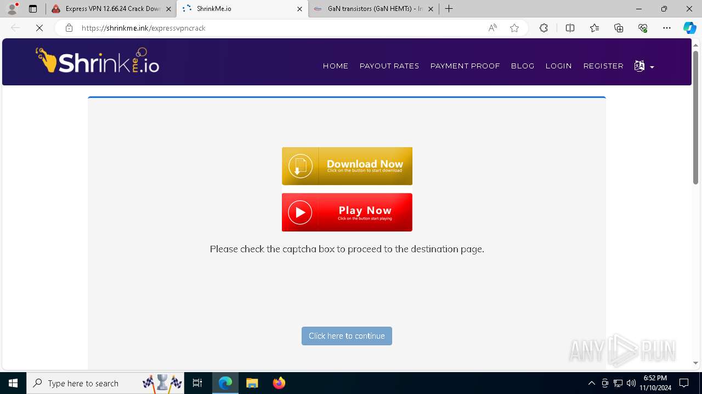Open a new tab with plus
Image resolution: width=702 pixels, height=394 pixels.
(x=449, y=9)
